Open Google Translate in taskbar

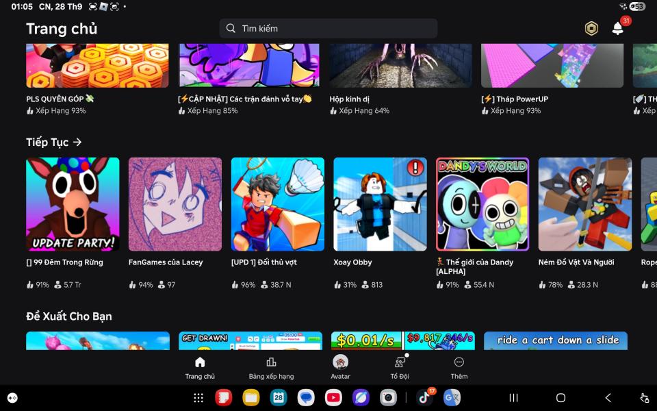click(452, 397)
